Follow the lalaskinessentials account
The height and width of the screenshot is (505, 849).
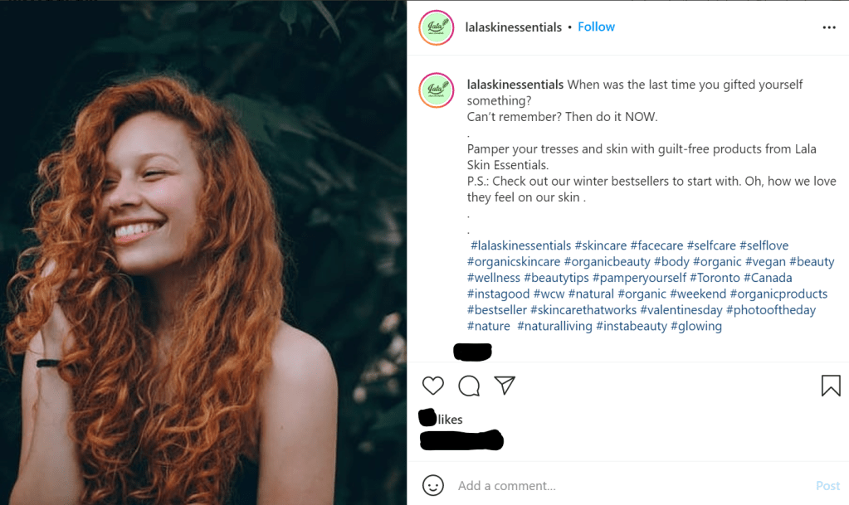[x=596, y=27]
